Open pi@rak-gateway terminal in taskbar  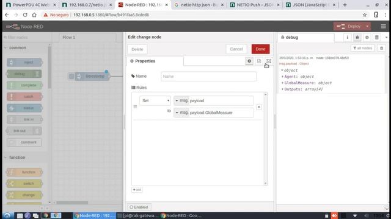click(138, 215)
